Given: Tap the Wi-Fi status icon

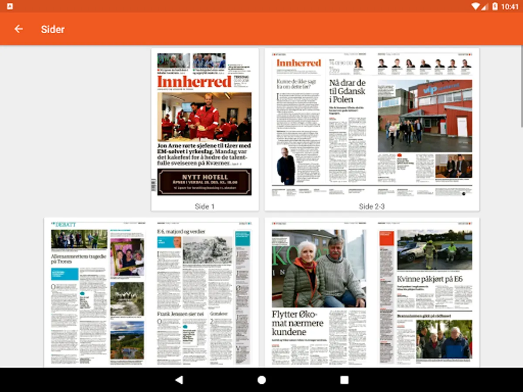Looking at the screenshot, I should [x=475, y=6].
